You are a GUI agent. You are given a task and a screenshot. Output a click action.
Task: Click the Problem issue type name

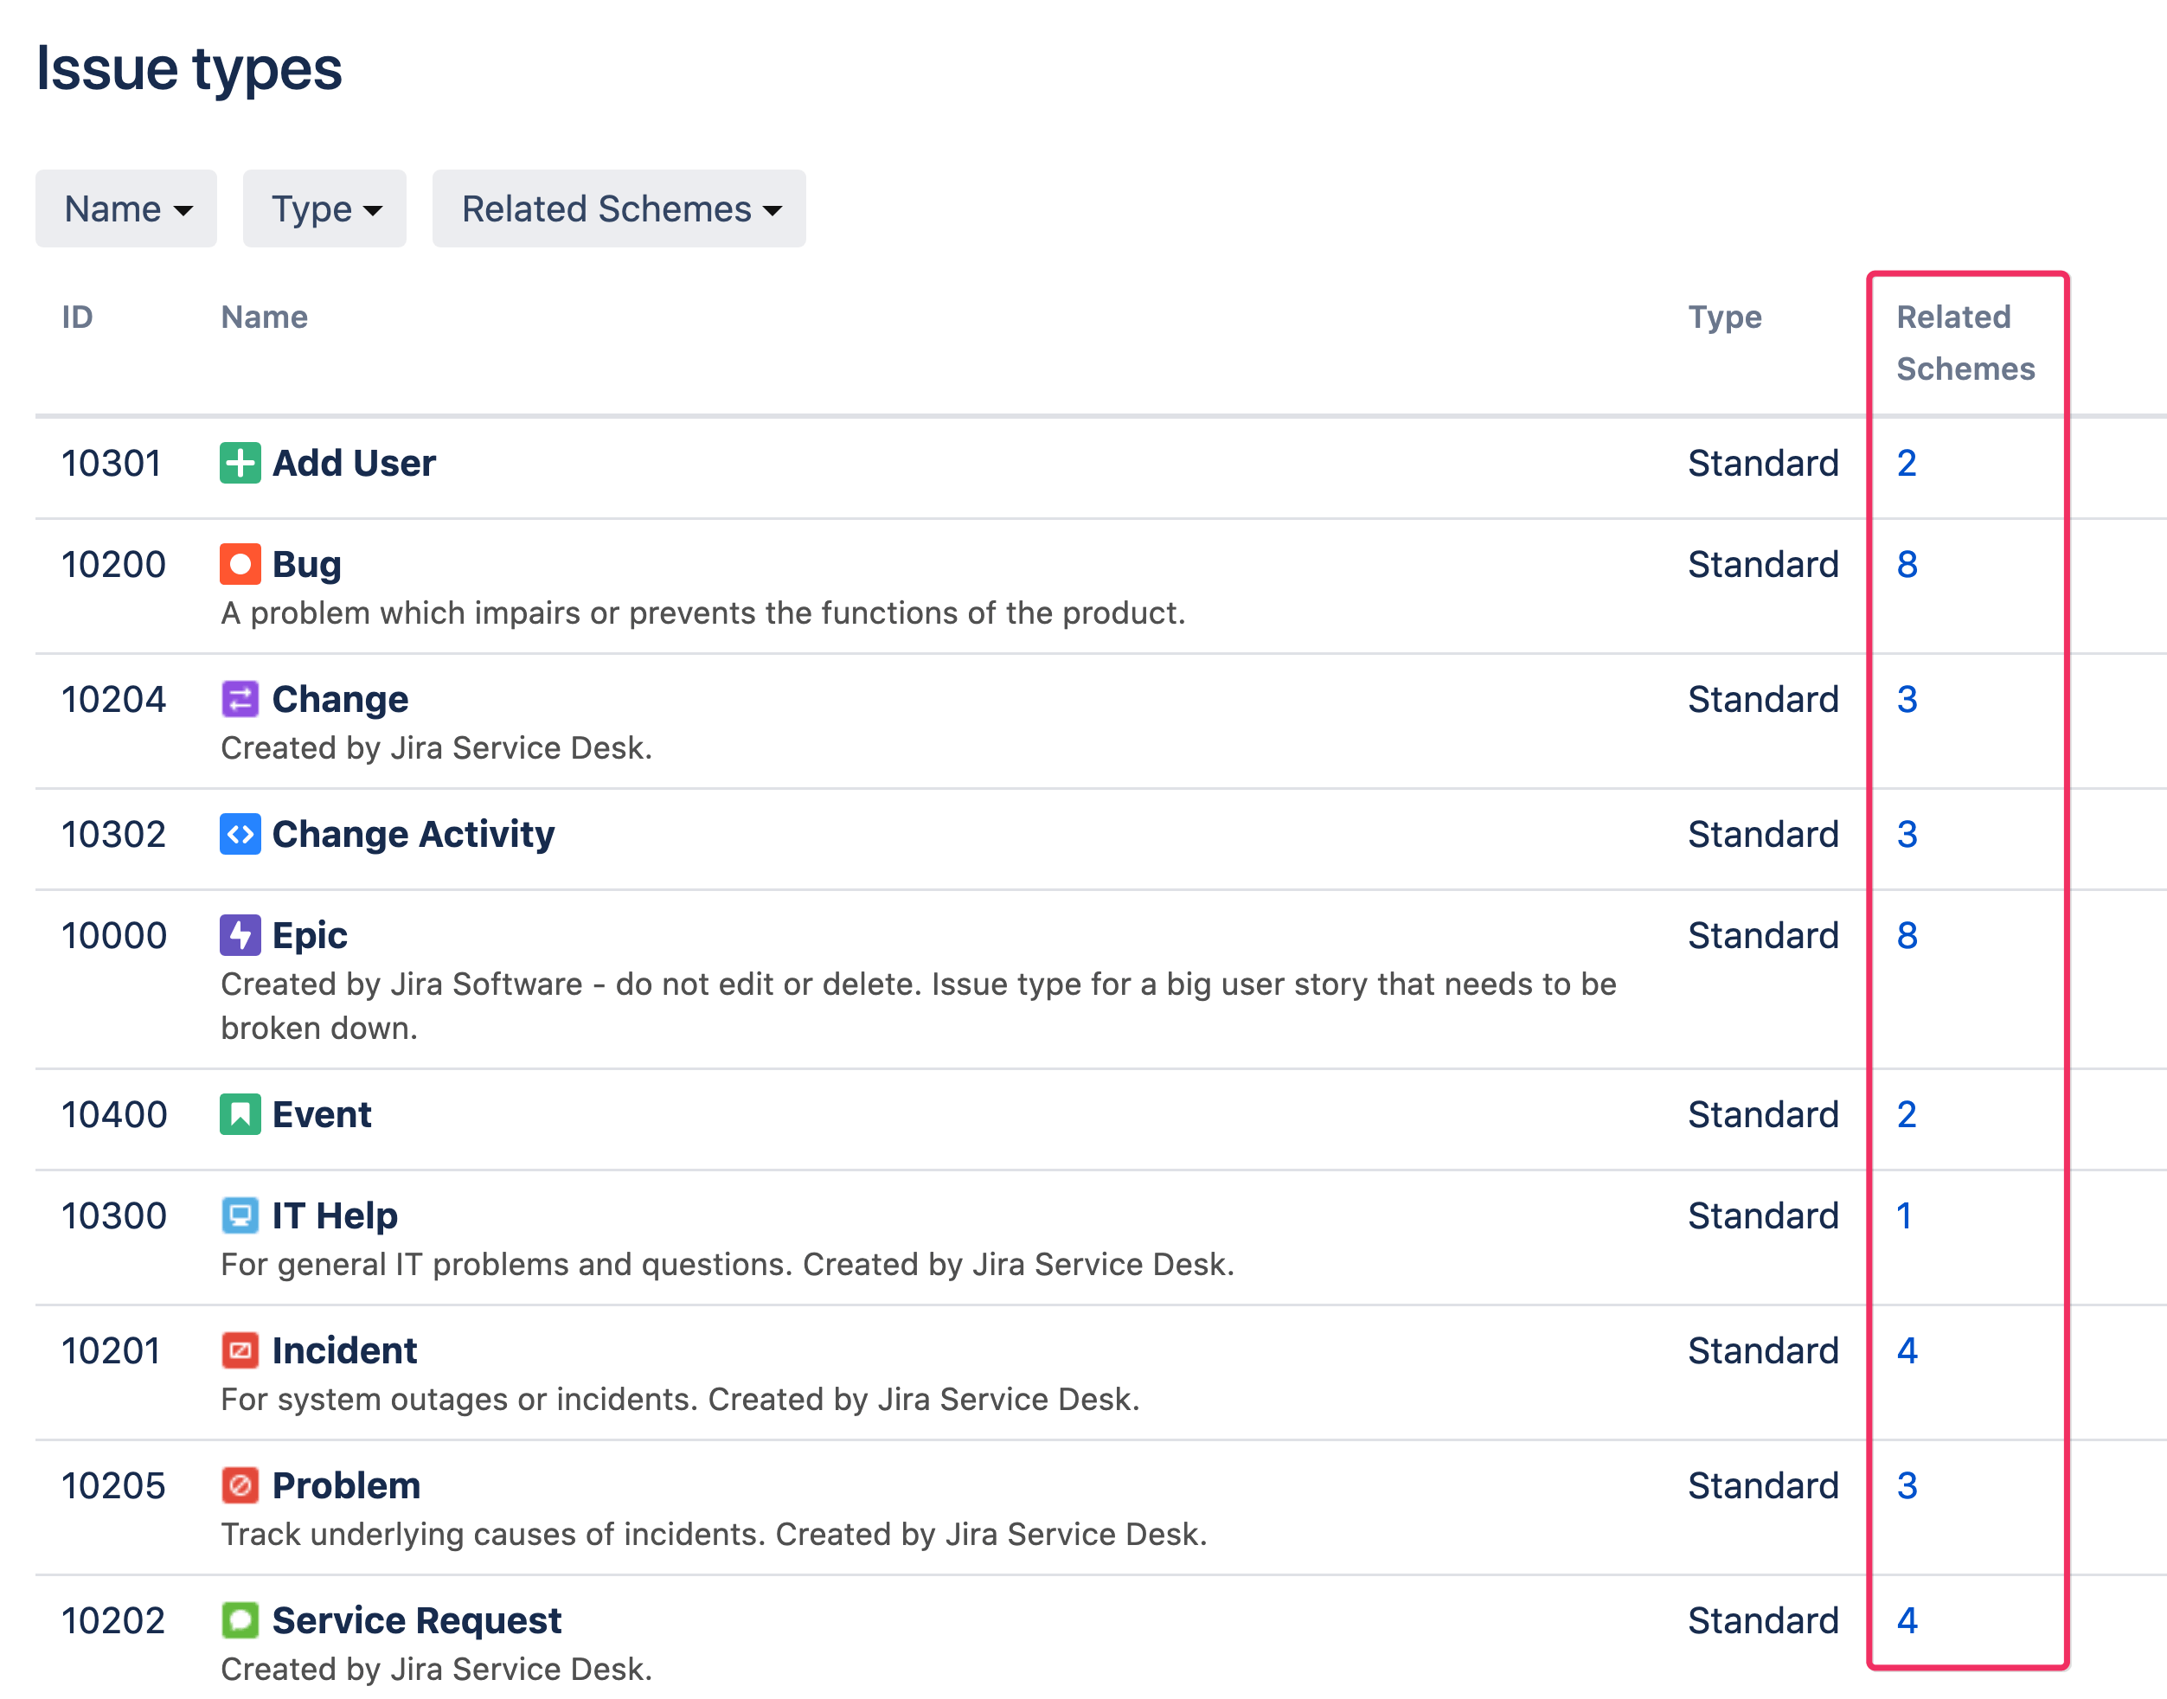(x=347, y=1487)
